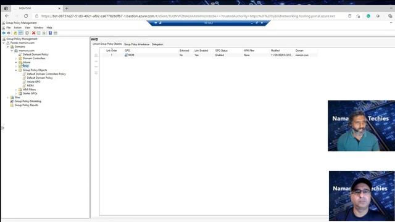
Task: Click the blue Help toolbar icon
Action: tap(50, 33)
